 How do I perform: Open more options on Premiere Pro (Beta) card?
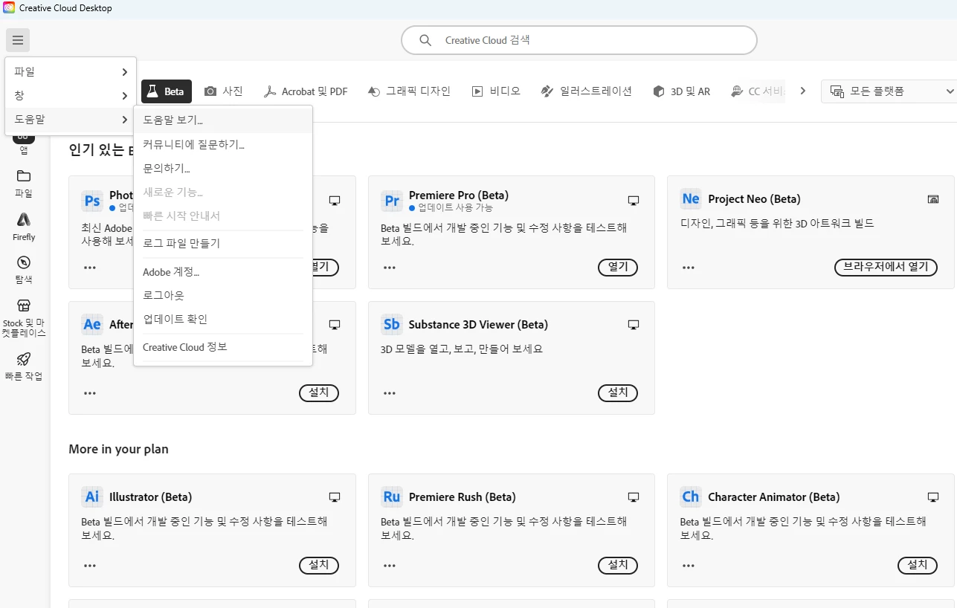pos(390,268)
